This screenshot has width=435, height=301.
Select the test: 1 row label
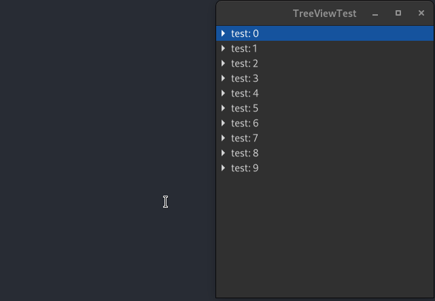click(244, 48)
